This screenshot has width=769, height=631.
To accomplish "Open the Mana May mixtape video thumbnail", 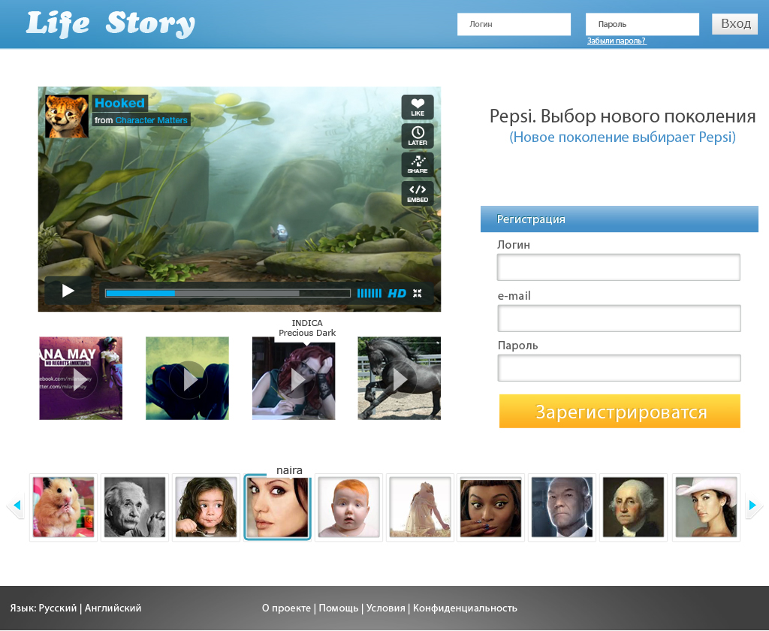I will tap(81, 379).
